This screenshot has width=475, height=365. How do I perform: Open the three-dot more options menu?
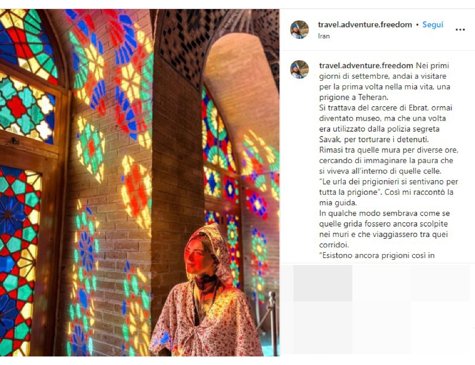460,30
